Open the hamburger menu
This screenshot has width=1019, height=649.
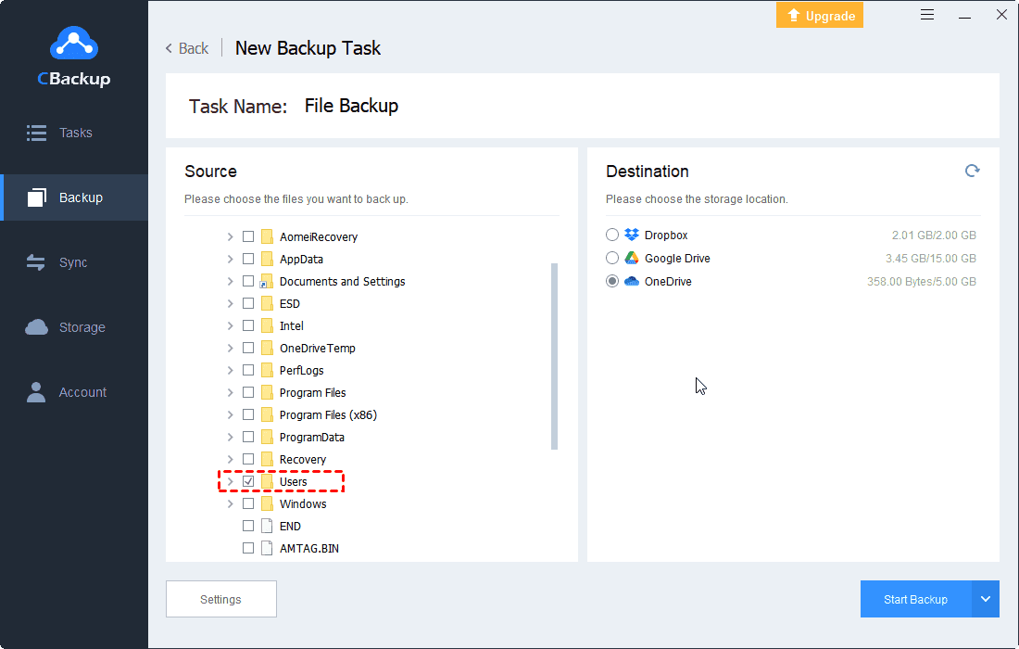(927, 15)
